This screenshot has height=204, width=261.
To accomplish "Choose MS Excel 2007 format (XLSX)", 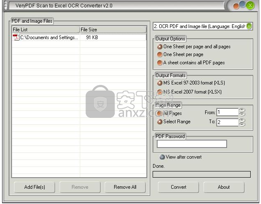I will [189, 92].
